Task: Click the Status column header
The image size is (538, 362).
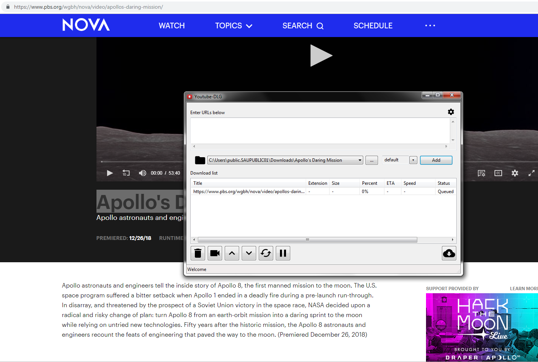Action: 446,183
